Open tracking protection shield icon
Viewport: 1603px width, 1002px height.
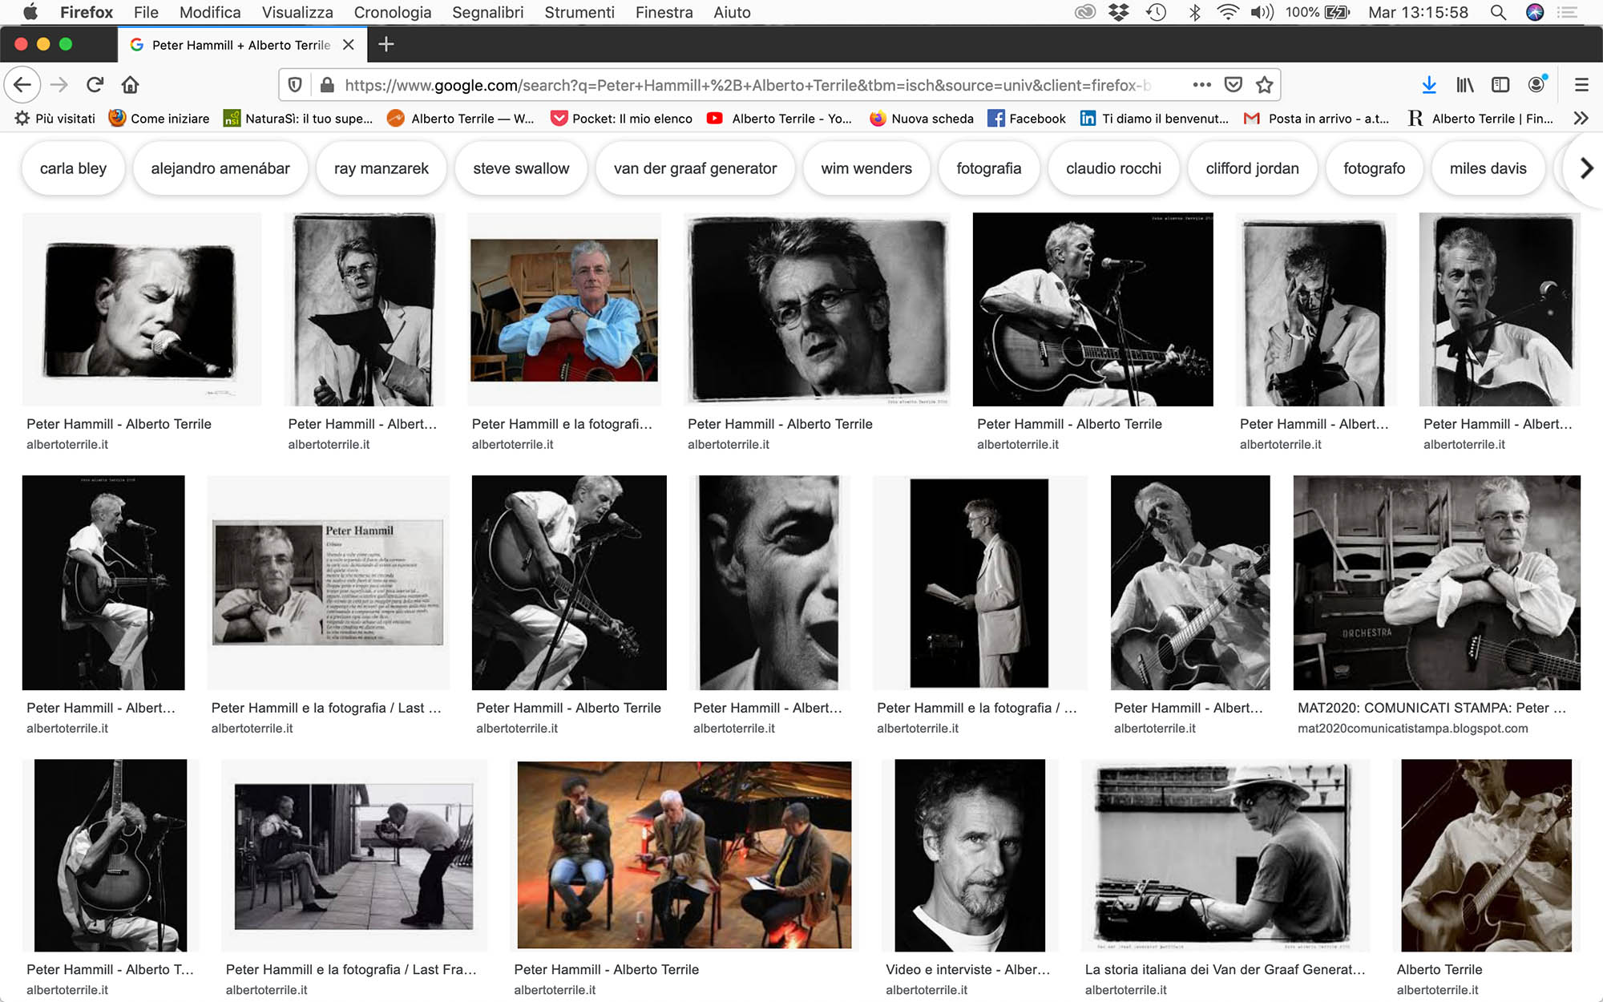(295, 85)
